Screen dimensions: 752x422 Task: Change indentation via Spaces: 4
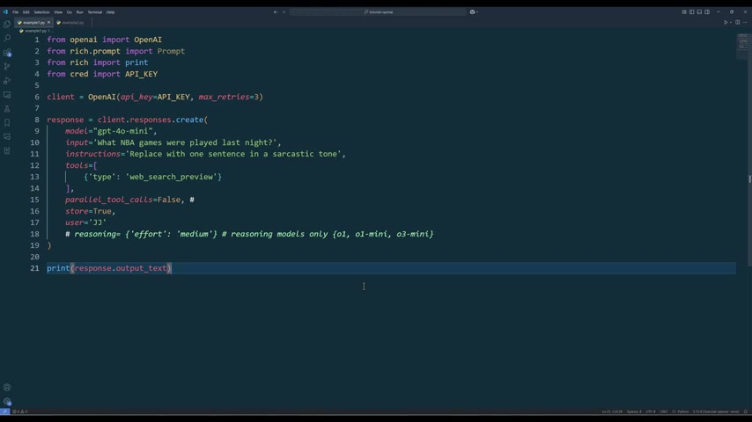[x=634, y=411]
